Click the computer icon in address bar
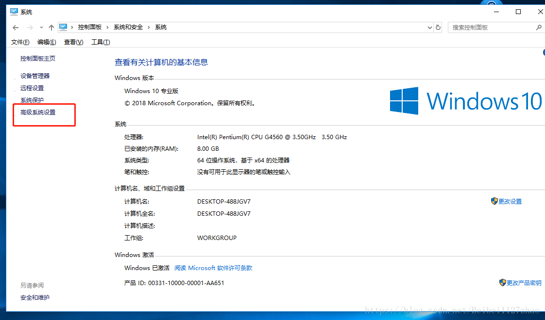The width and height of the screenshot is (545, 320). coord(63,27)
